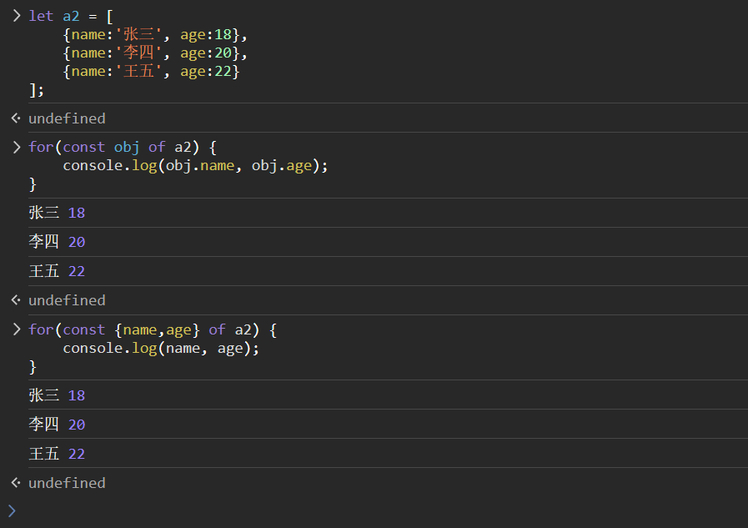
Task: Select '王五 22' output under the obj loop
Action: 57,271
